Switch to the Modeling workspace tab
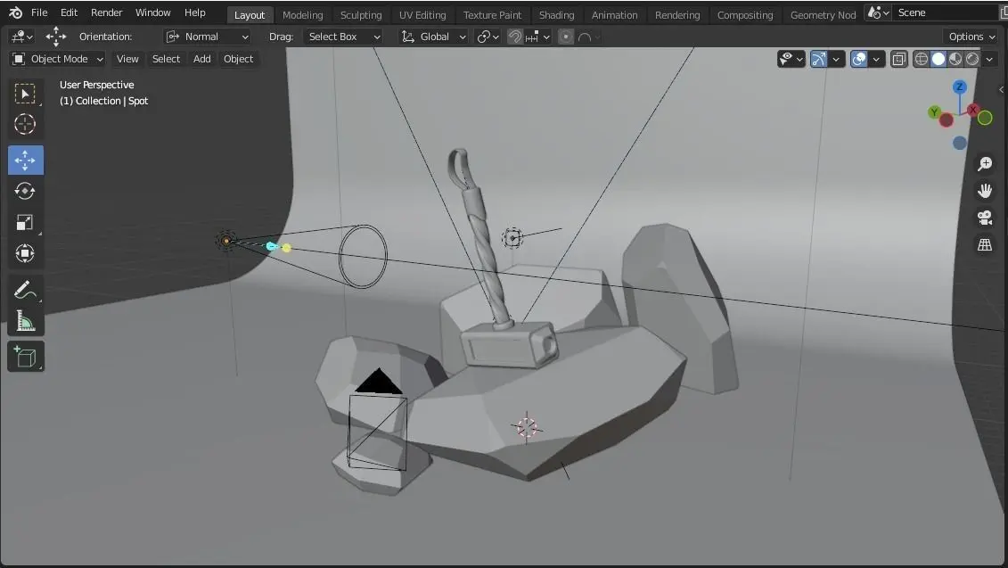Viewport: 1008px width, 568px height. click(303, 15)
